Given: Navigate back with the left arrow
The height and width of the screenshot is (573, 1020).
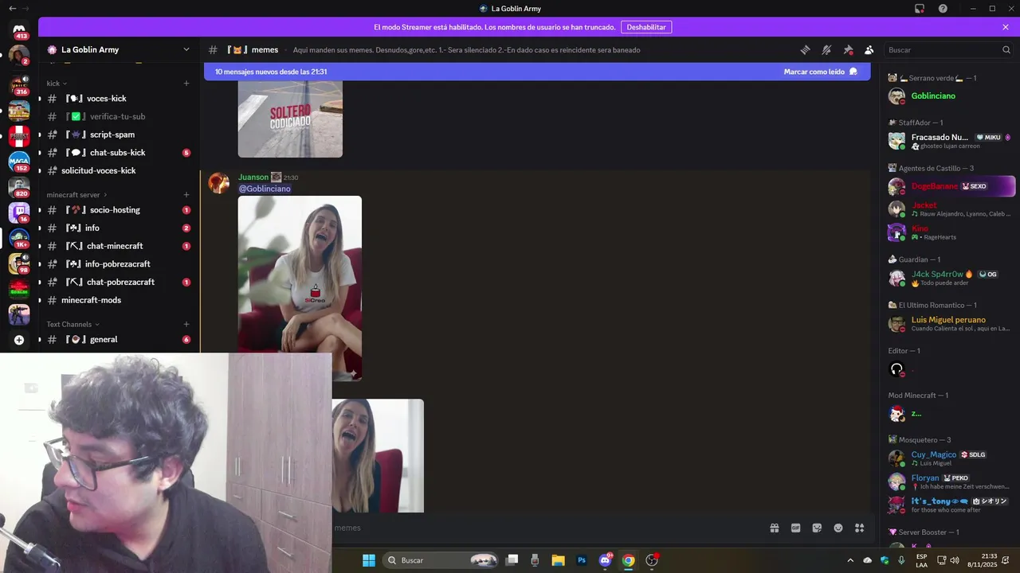Looking at the screenshot, I should (x=12, y=9).
